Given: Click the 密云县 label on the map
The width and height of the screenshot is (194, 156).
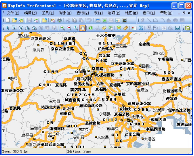Looking at the screenshot, I should [x=121, y=46].
